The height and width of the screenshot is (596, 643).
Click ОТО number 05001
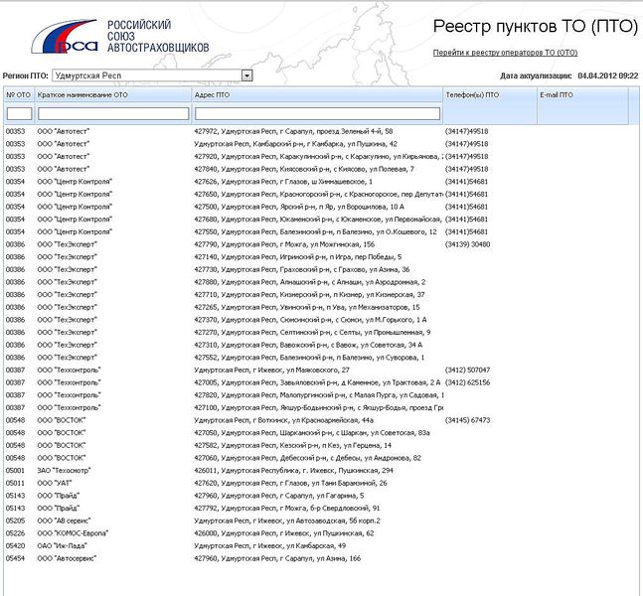click(x=15, y=471)
